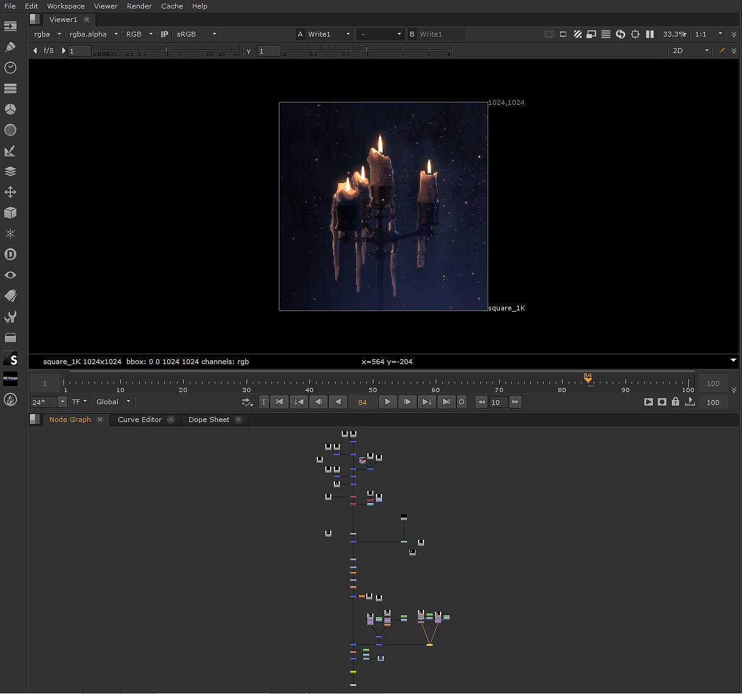
Task: Open the Channel nodes menu (three bars)
Action: (x=10, y=88)
